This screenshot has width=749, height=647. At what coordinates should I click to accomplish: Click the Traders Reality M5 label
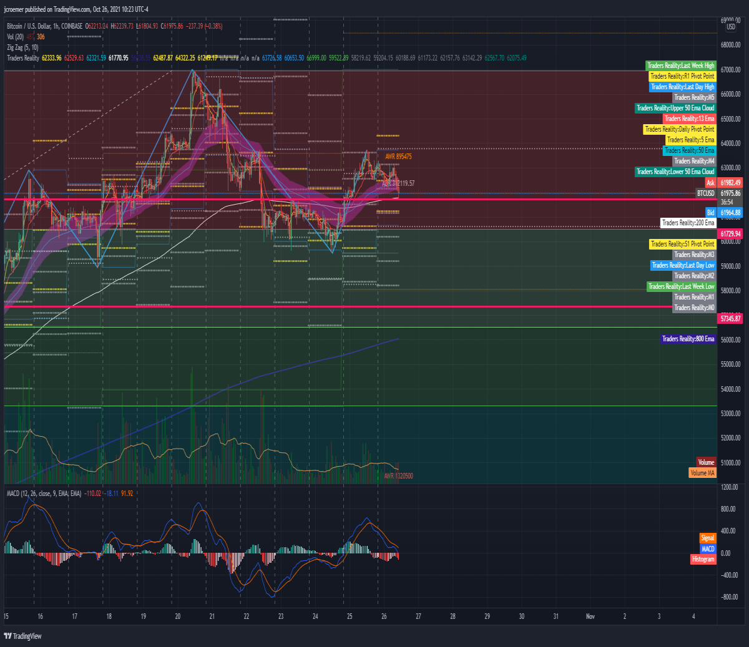695,97
